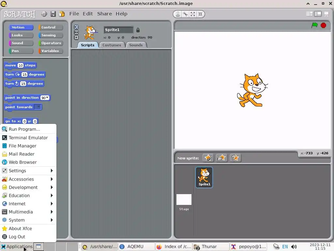Screen dimensions: 334x251
Task: Set rotation style to can rotate
Action: pyautogui.click(x=76, y=27)
